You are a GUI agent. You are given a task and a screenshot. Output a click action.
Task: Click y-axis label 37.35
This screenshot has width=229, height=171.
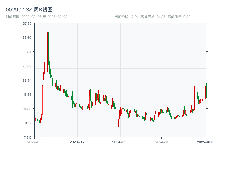coord(27,23)
